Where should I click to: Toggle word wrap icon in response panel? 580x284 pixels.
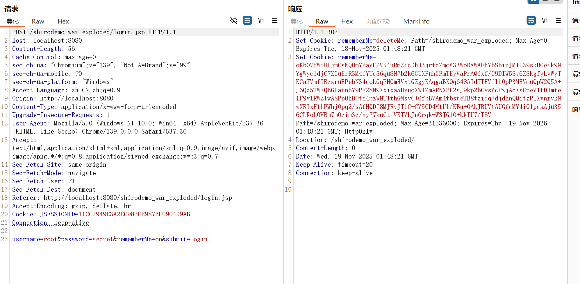(x=531, y=21)
